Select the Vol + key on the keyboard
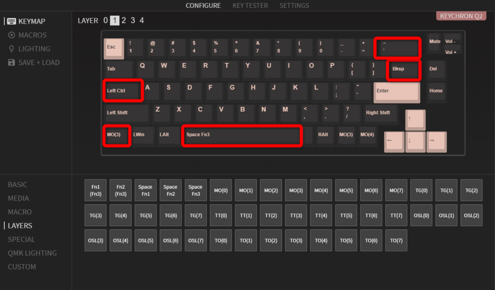Image resolution: width=495 pixels, height=290 pixels. tap(451, 50)
